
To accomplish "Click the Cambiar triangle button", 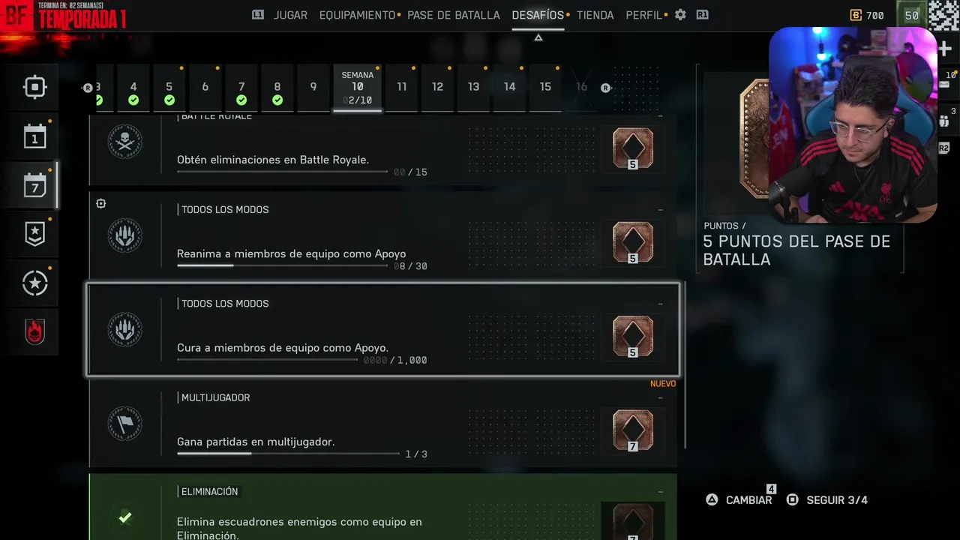I will [x=739, y=499].
